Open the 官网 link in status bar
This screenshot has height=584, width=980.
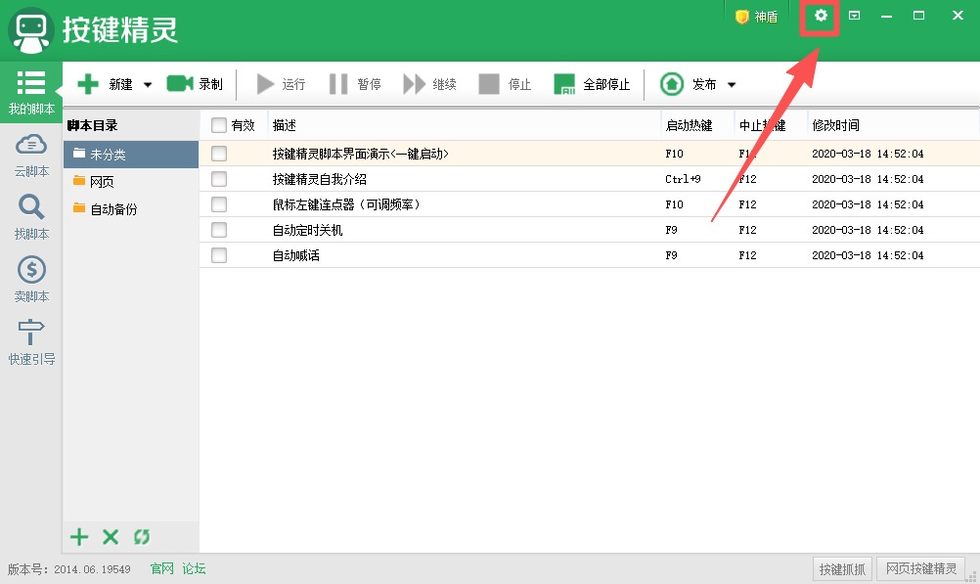point(161,568)
